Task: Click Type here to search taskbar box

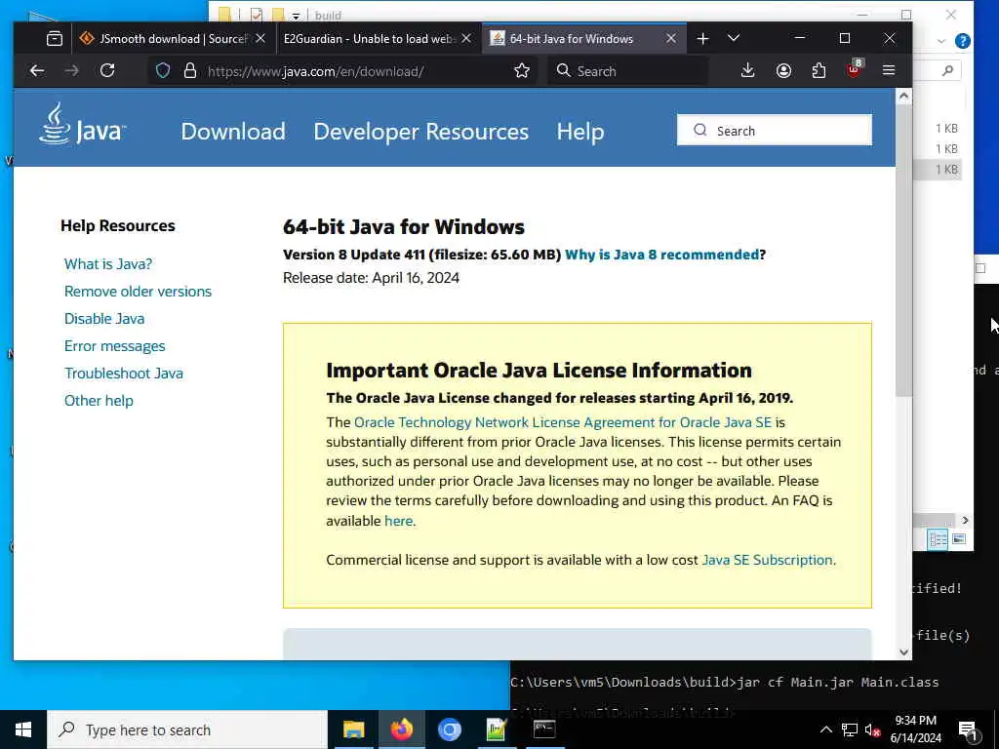Action: pos(186,729)
